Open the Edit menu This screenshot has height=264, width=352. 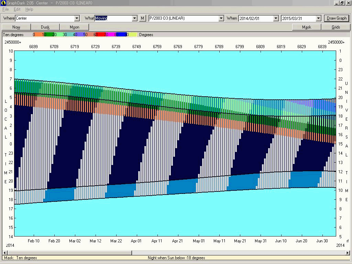pos(17,9)
